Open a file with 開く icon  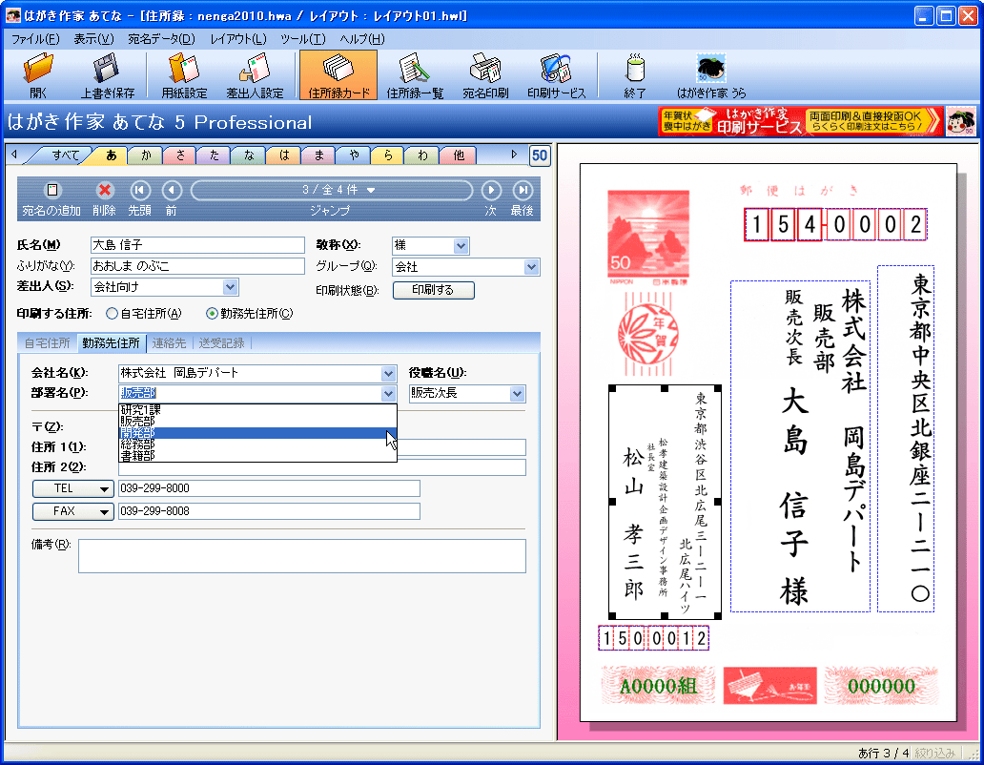tap(38, 75)
